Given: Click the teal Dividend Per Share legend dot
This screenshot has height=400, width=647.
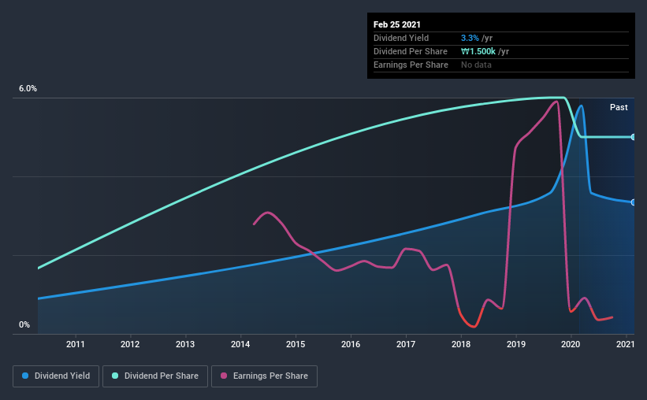Looking at the screenshot, I should [115, 376].
